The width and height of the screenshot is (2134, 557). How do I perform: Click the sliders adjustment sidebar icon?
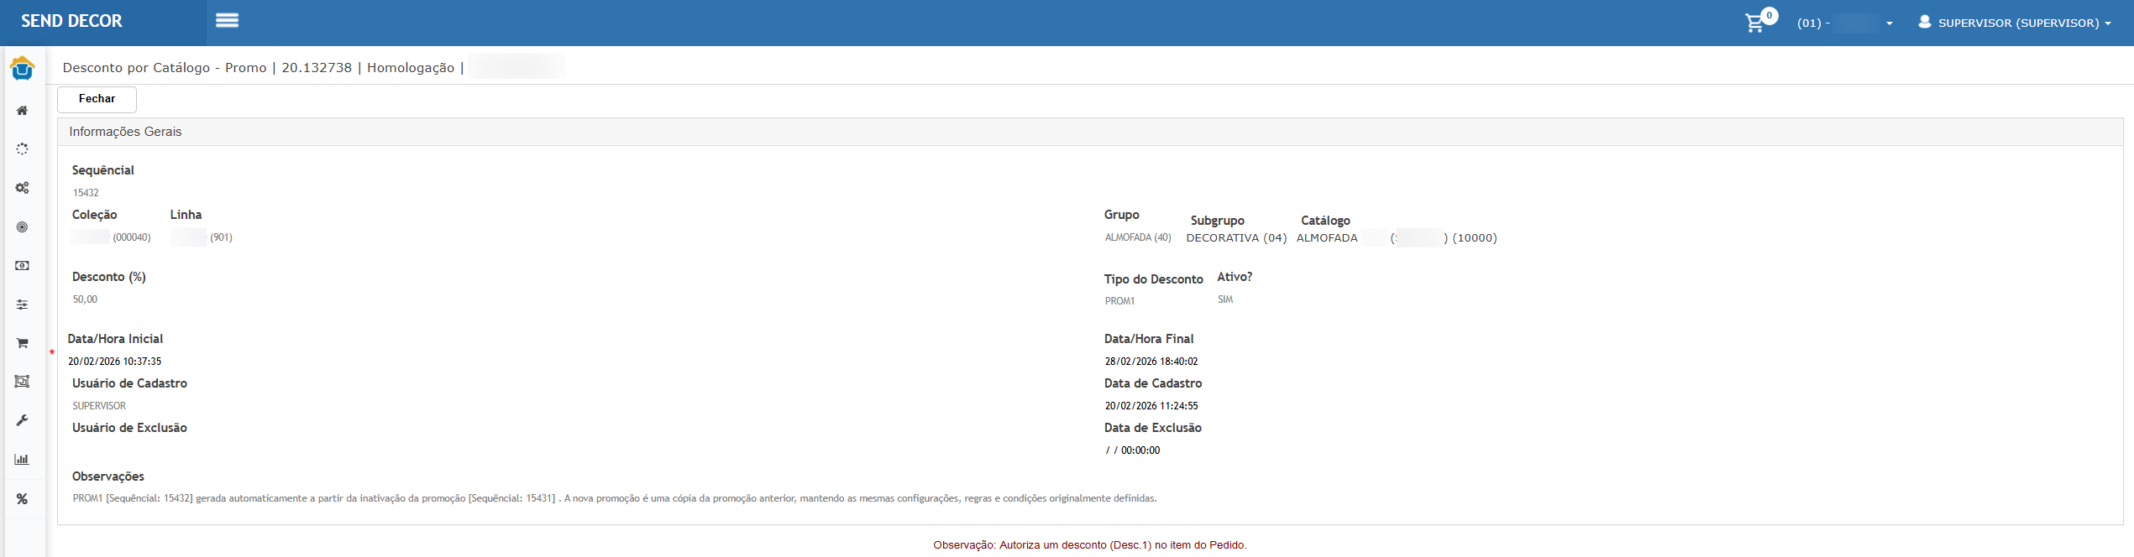tap(22, 305)
